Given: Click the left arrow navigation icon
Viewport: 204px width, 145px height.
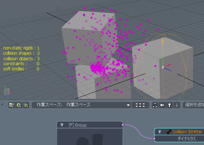Looking at the screenshot, I should (x=162, y=105).
